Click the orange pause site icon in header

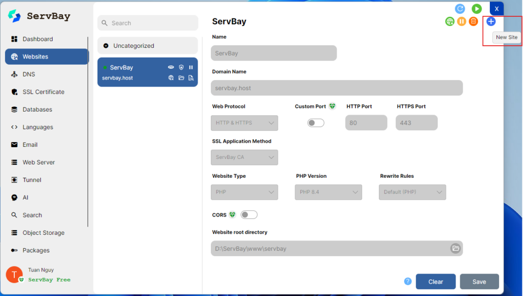[462, 21]
